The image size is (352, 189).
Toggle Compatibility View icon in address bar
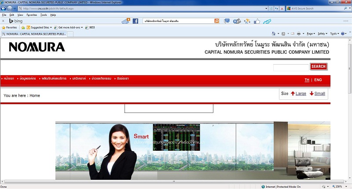tap(271, 8)
